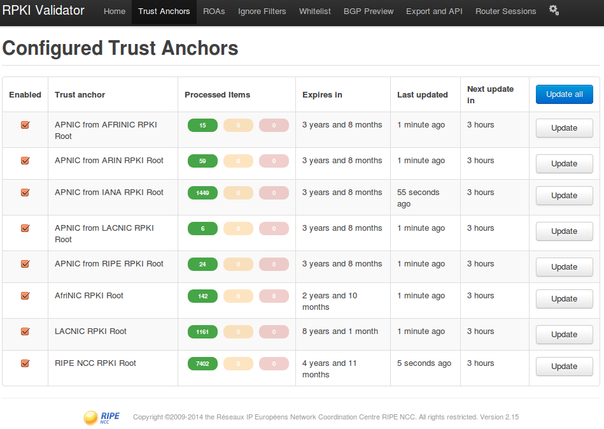Click the RPKI Validator brand title
The width and height of the screenshot is (604, 429).
point(43,10)
